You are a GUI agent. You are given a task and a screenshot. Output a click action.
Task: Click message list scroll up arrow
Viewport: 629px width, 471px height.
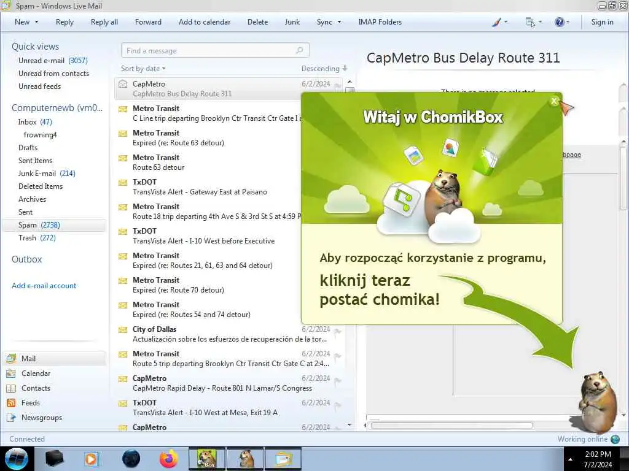pos(350,82)
